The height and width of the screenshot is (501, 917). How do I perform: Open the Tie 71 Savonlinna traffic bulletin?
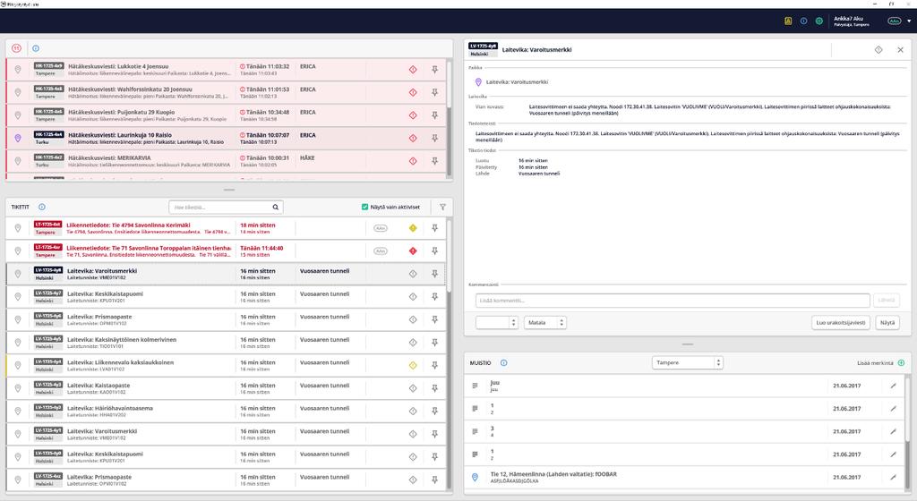(x=226, y=250)
